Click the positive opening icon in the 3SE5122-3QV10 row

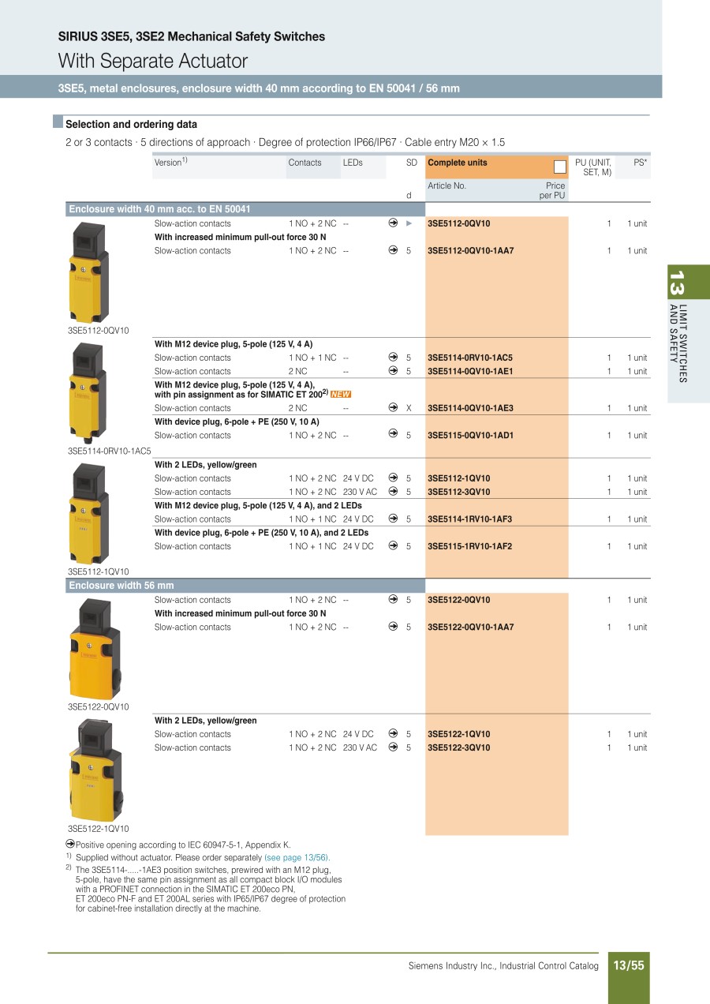(393, 747)
